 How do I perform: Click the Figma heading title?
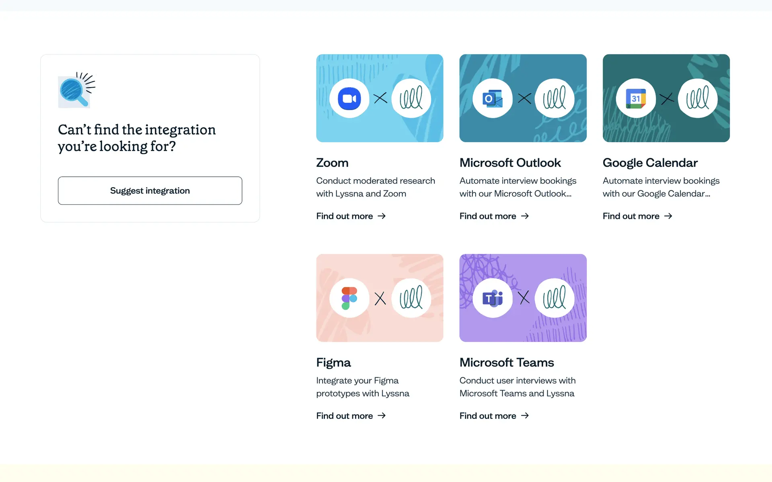coord(333,362)
